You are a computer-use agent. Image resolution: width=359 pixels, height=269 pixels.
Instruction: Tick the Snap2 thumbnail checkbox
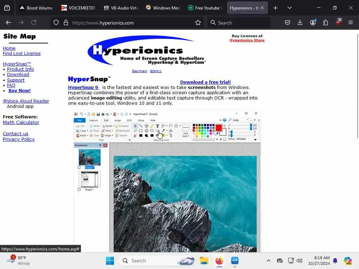click(x=79, y=168)
